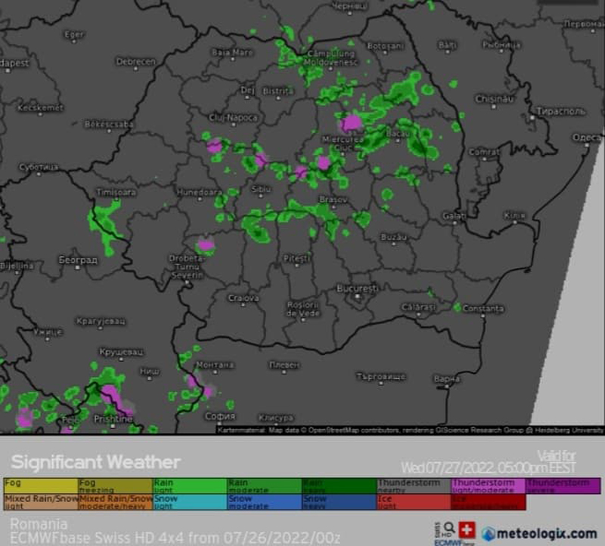The width and height of the screenshot is (605, 546).
Task: Click the Cluj-Napoca city label
Action: click(x=234, y=118)
